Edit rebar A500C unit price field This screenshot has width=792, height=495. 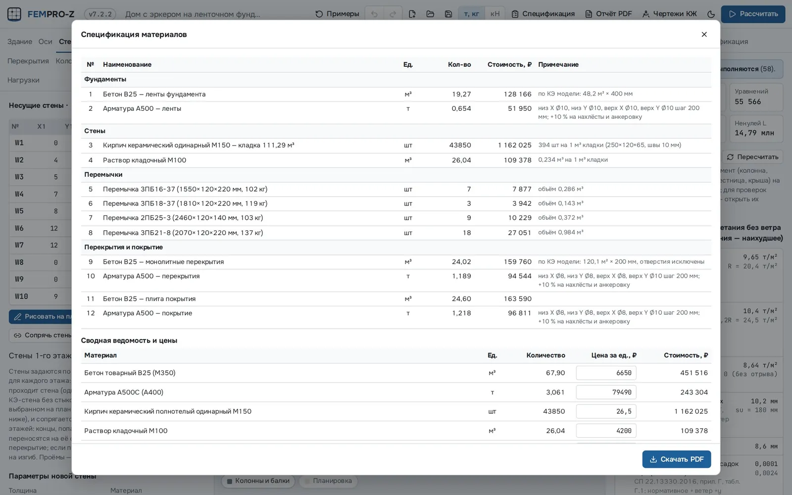point(606,392)
